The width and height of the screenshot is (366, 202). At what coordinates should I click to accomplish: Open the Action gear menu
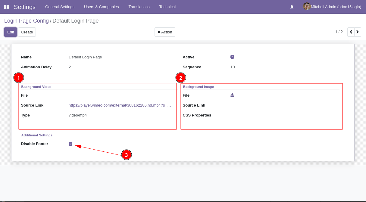pos(165,32)
